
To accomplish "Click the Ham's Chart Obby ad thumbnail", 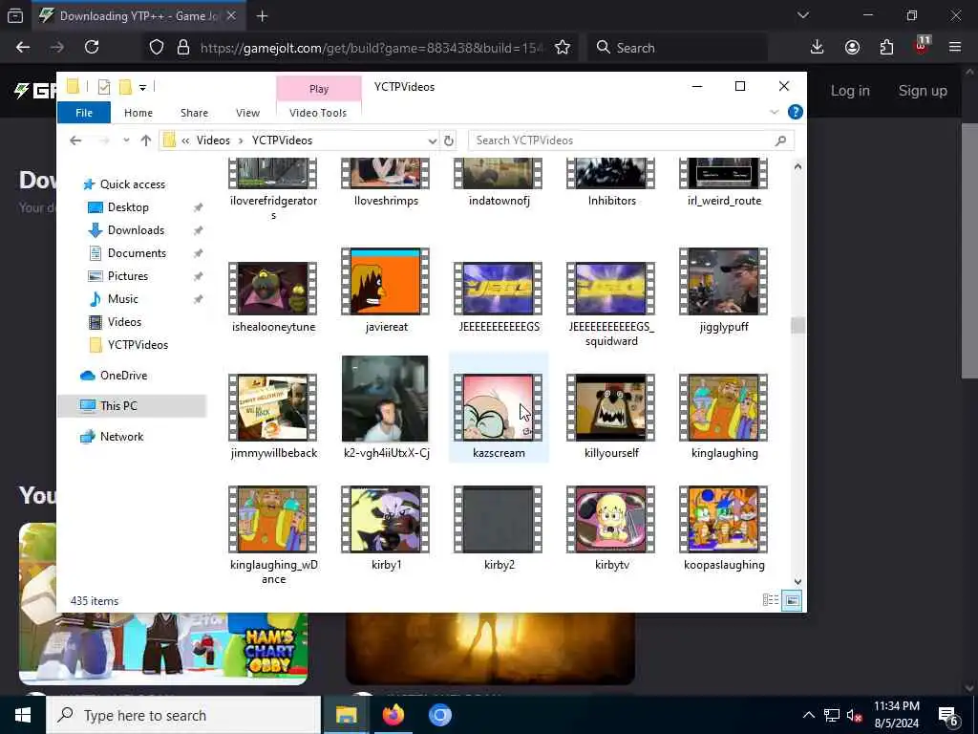I will (163, 649).
